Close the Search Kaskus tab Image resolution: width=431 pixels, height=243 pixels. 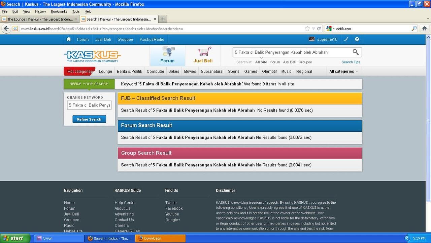(155, 19)
